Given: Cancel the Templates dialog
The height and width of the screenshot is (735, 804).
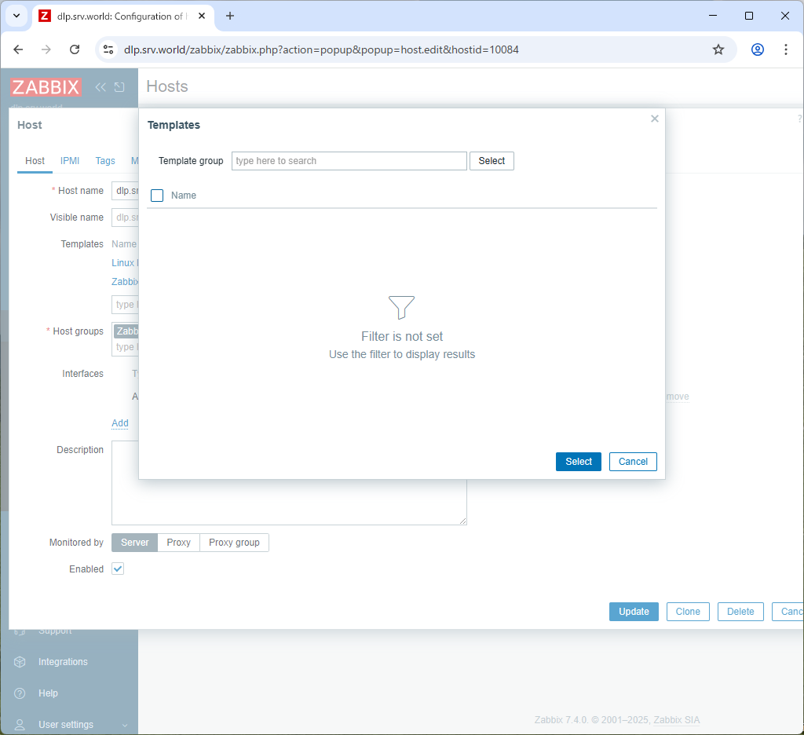Looking at the screenshot, I should pyautogui.click(x=633, y=462).
